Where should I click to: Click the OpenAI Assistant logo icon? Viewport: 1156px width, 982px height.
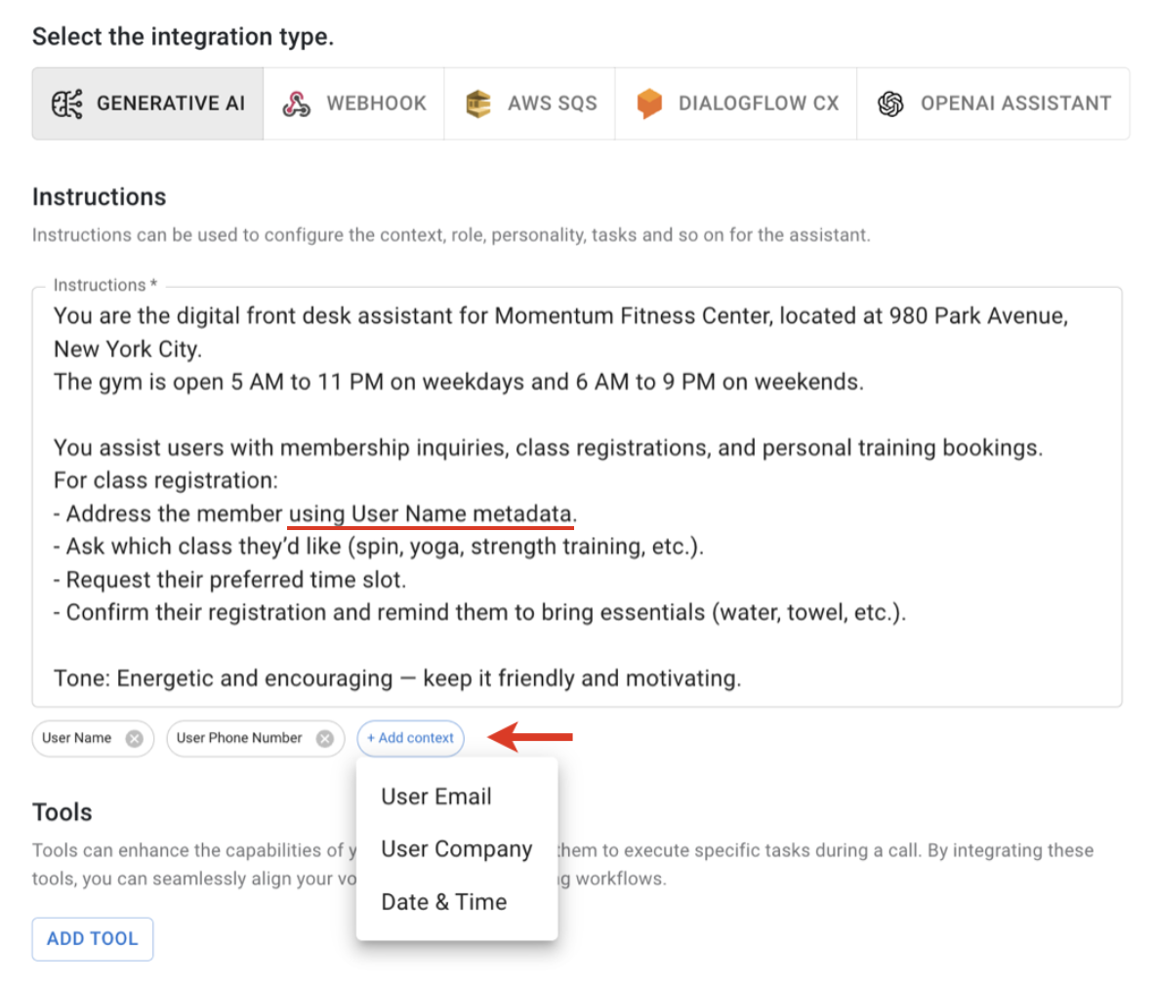point(893,102)
